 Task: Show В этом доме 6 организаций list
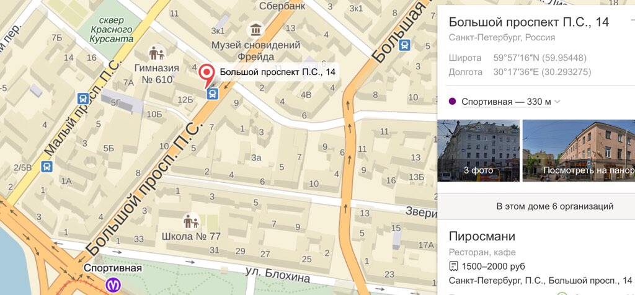tap(554, 206)
